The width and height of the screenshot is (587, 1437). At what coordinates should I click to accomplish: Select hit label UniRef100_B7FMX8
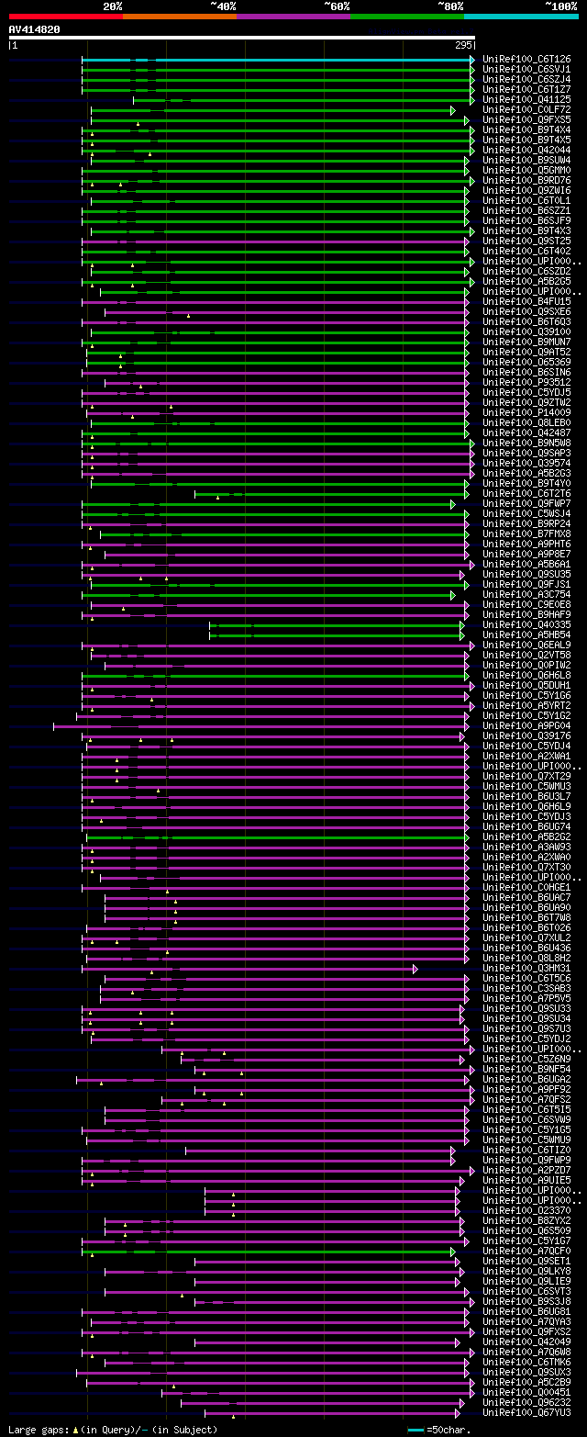click(526, 533)
